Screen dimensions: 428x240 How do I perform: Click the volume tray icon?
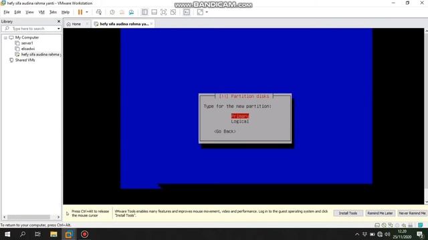387,234
